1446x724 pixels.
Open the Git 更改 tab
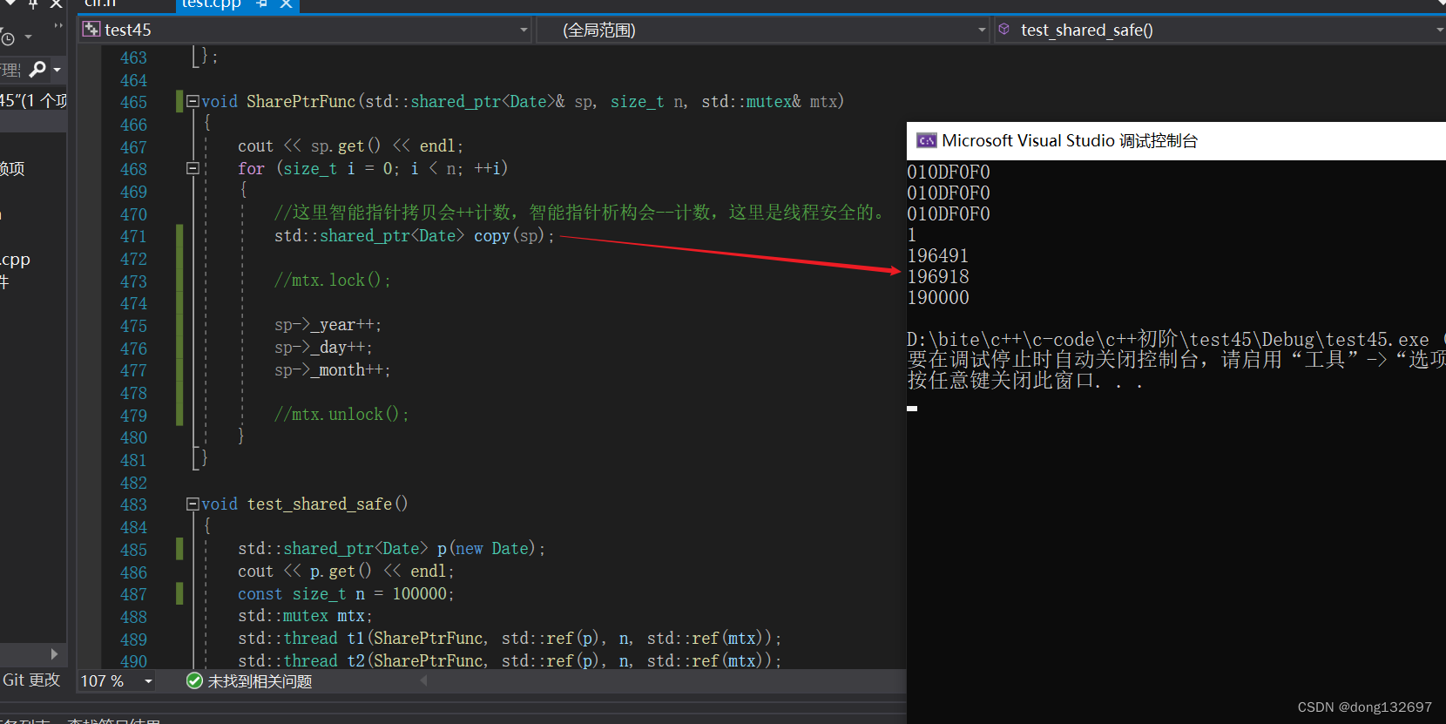pyautogui.click(x=31, y=680)
